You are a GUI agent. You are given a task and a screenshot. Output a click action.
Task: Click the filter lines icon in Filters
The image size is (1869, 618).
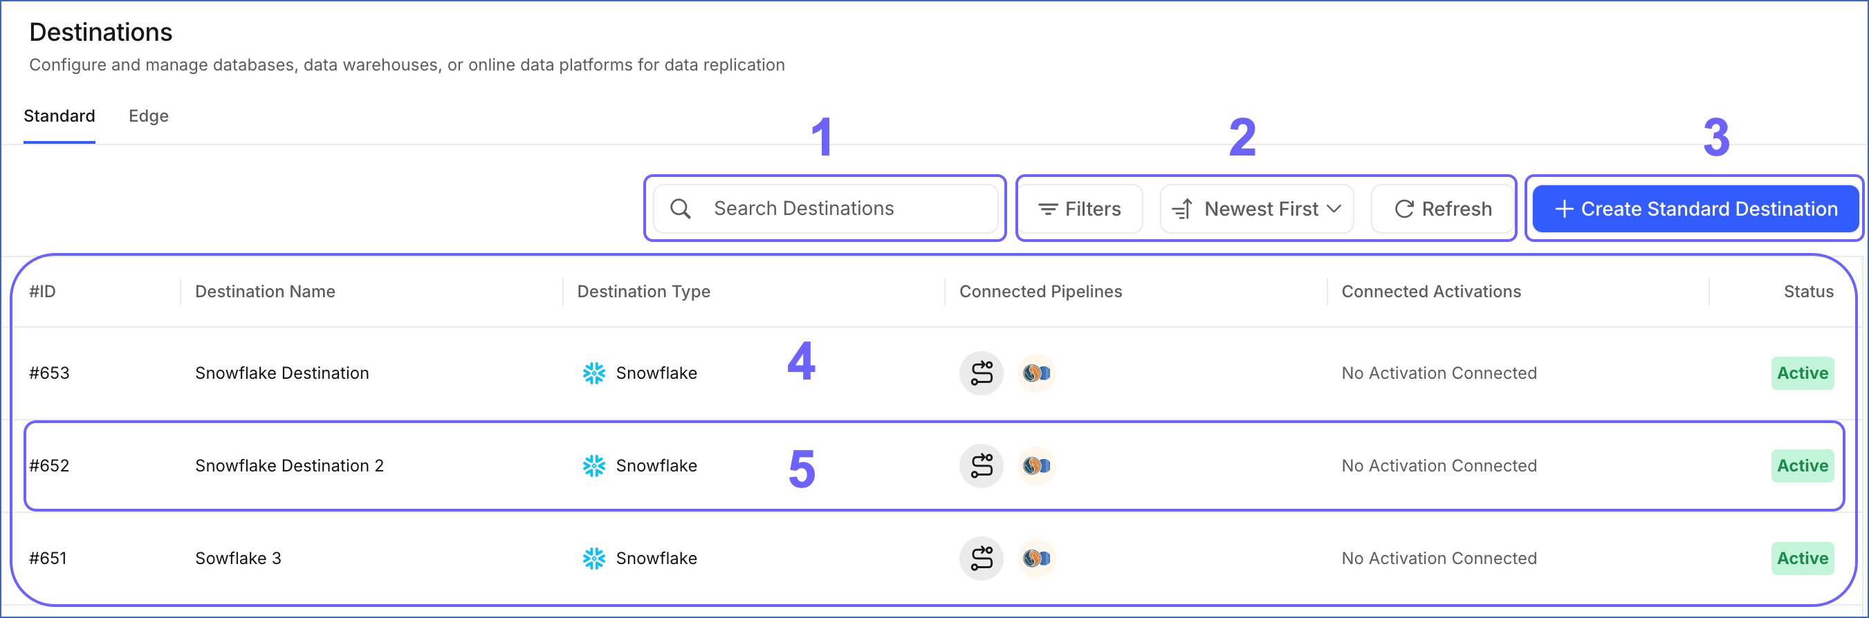click(1048, 209)
